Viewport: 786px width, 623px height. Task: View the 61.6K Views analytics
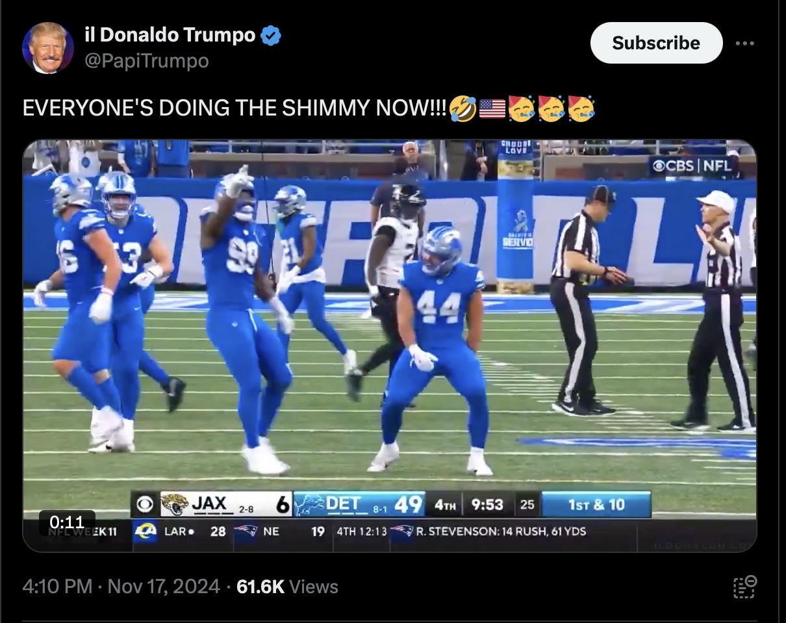tap(287, 587)
